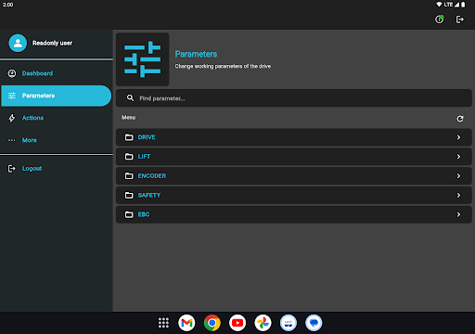Screen dimensions: 475x334
Task: Open the ENCODER parameter folder
Action: tap(294, 176)
